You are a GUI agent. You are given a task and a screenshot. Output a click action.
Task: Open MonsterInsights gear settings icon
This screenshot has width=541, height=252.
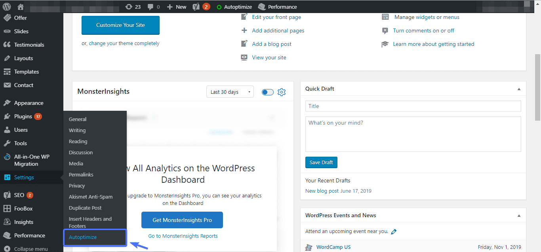coord(282,92)
